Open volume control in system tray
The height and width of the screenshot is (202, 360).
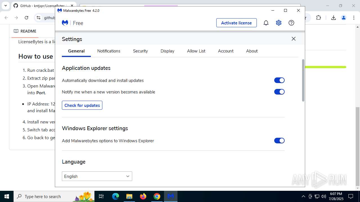tap(324, 196)
